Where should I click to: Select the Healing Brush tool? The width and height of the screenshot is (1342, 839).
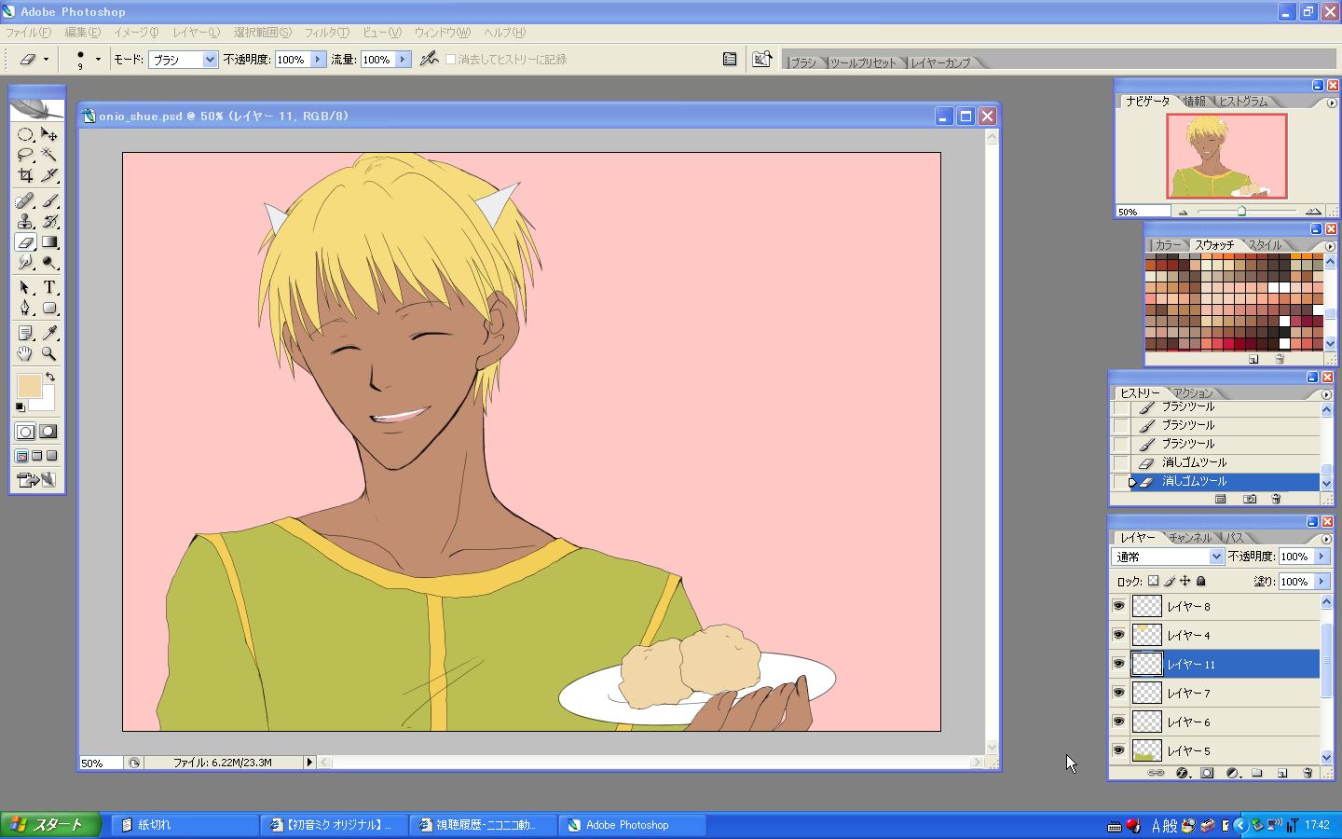coord(25,200)
